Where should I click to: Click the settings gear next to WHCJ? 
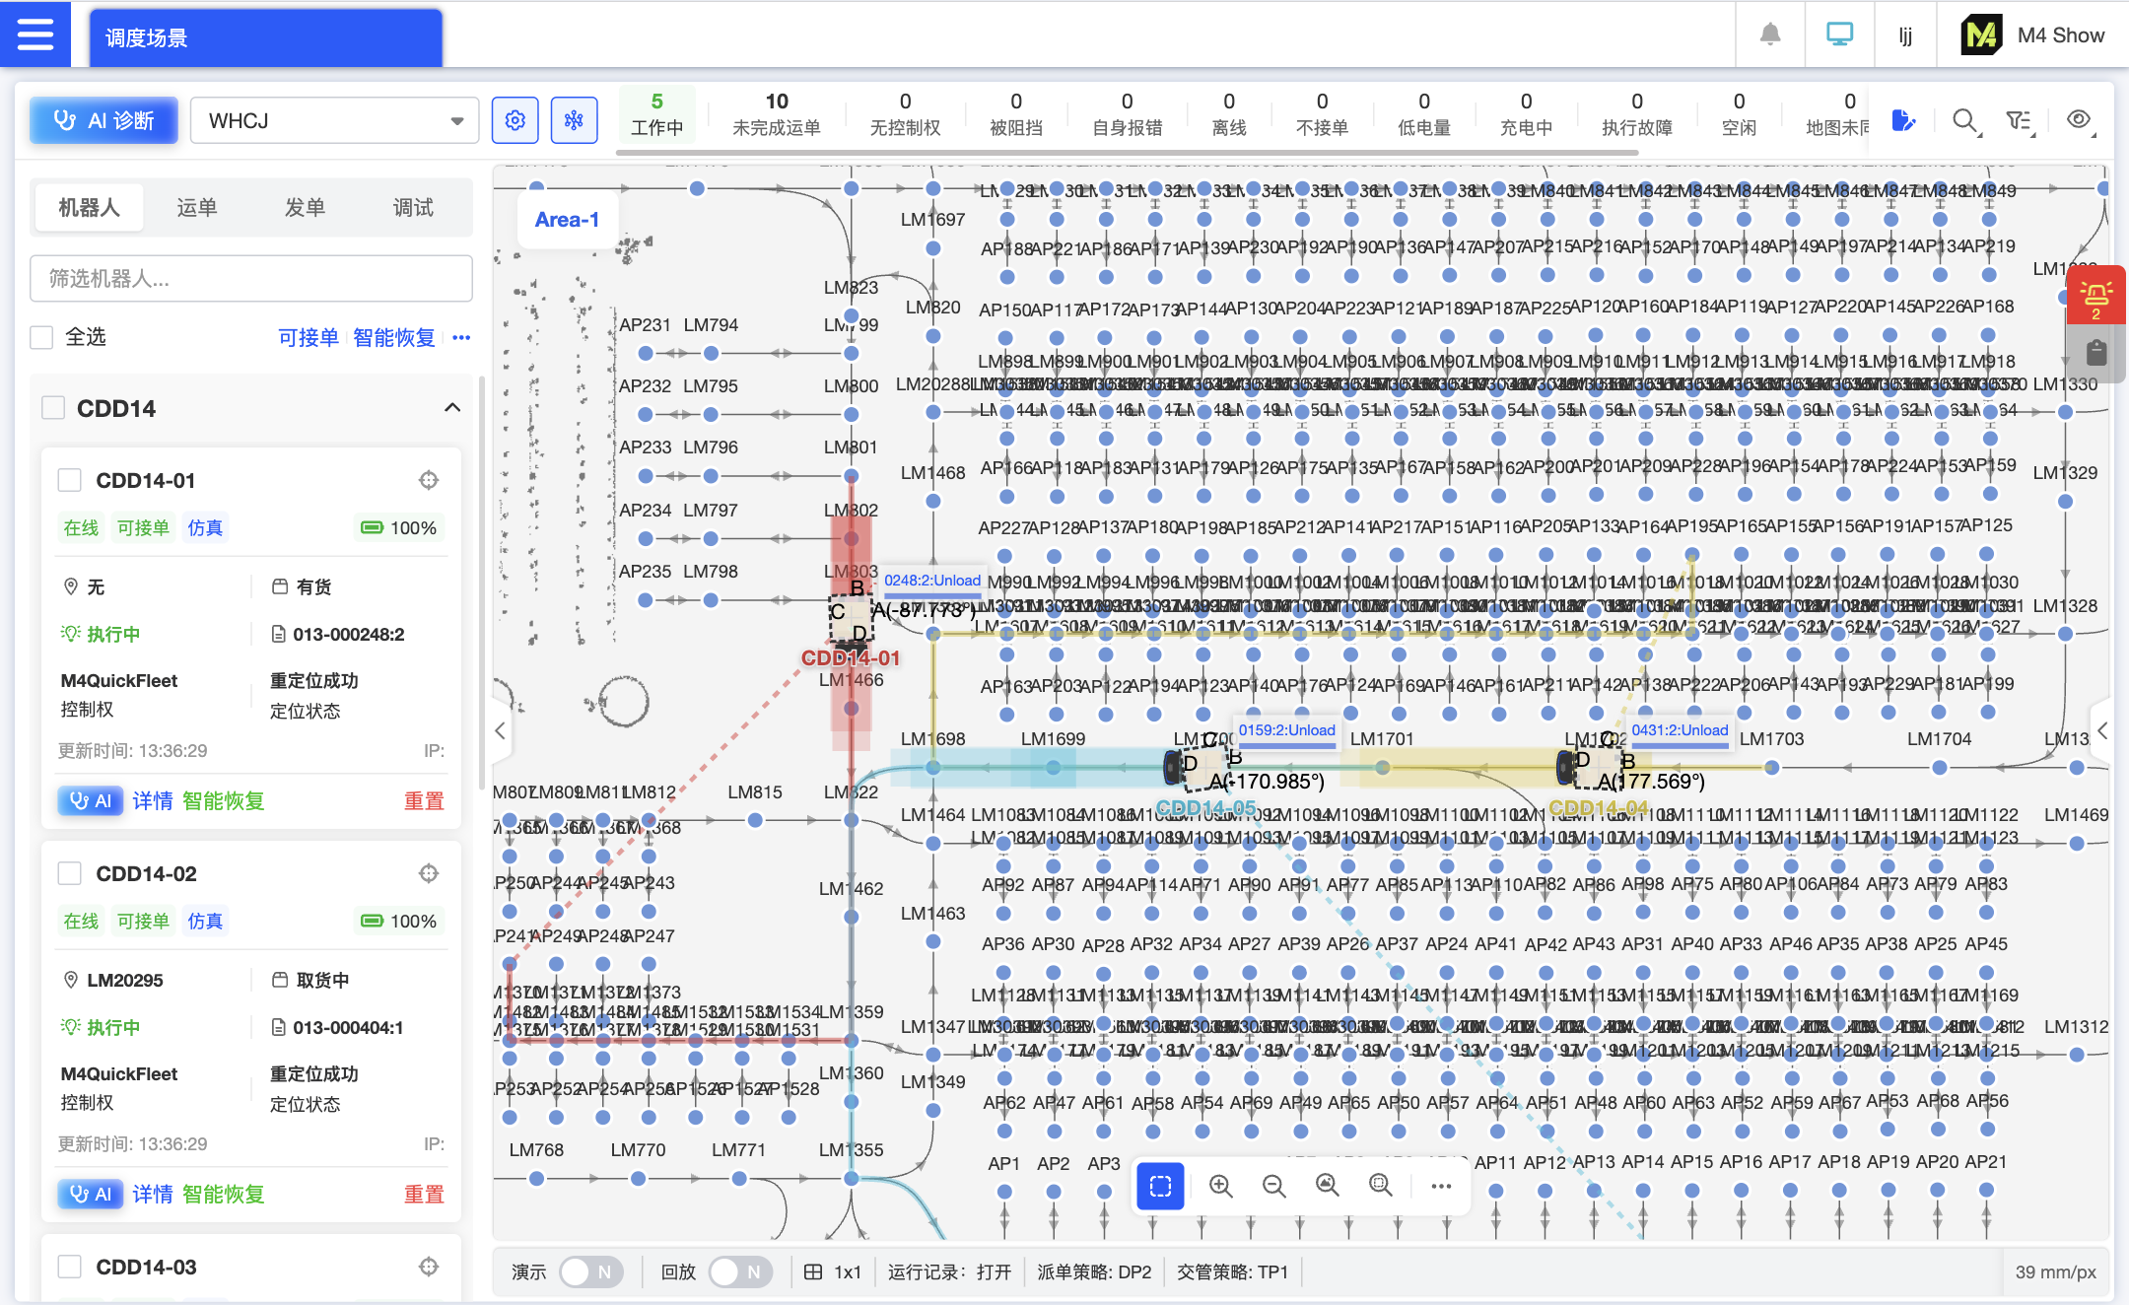[x=515, y=120]
